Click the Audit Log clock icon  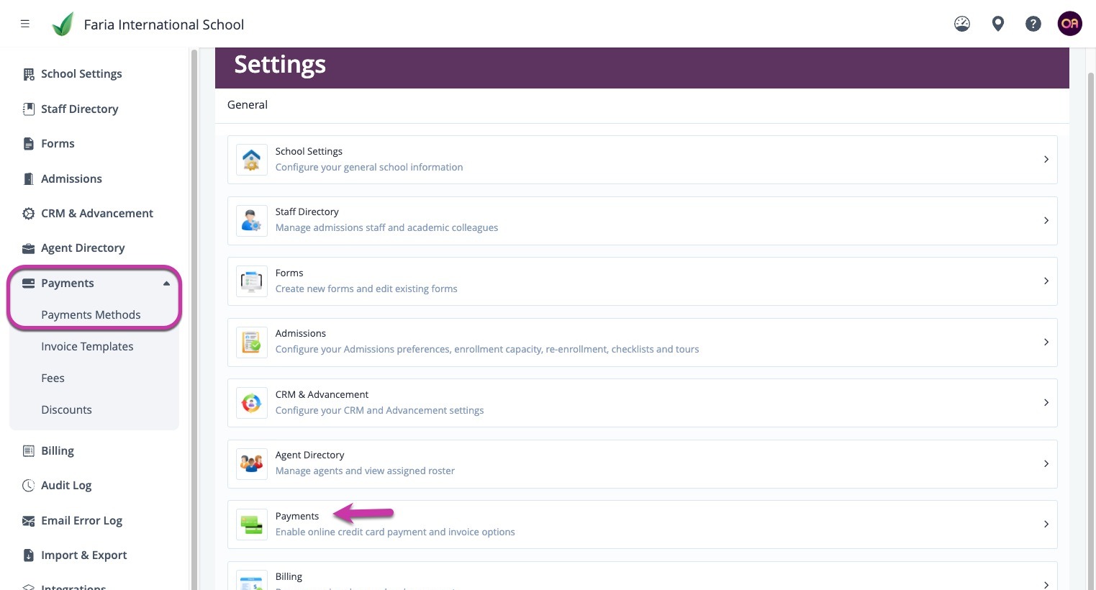coord(29,486)
